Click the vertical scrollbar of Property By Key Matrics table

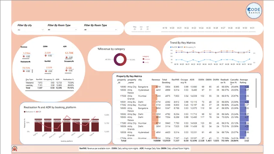(256, 93)
